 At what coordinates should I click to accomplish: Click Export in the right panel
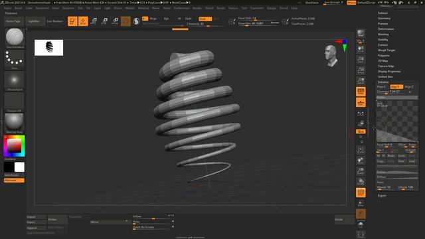[x=382, y=196]
